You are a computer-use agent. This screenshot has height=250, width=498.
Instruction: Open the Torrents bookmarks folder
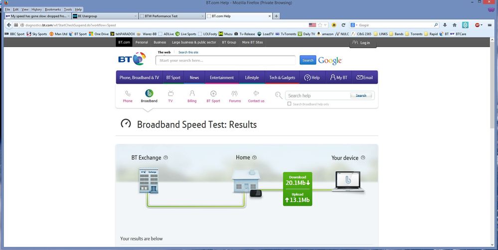click(x=414, y=34)
